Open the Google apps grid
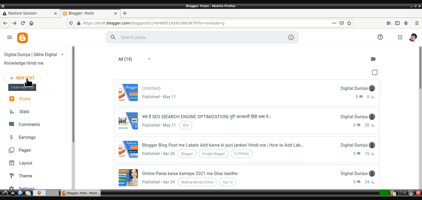The height and width of the screenshot is (200, 422). [x=400, y=37]
